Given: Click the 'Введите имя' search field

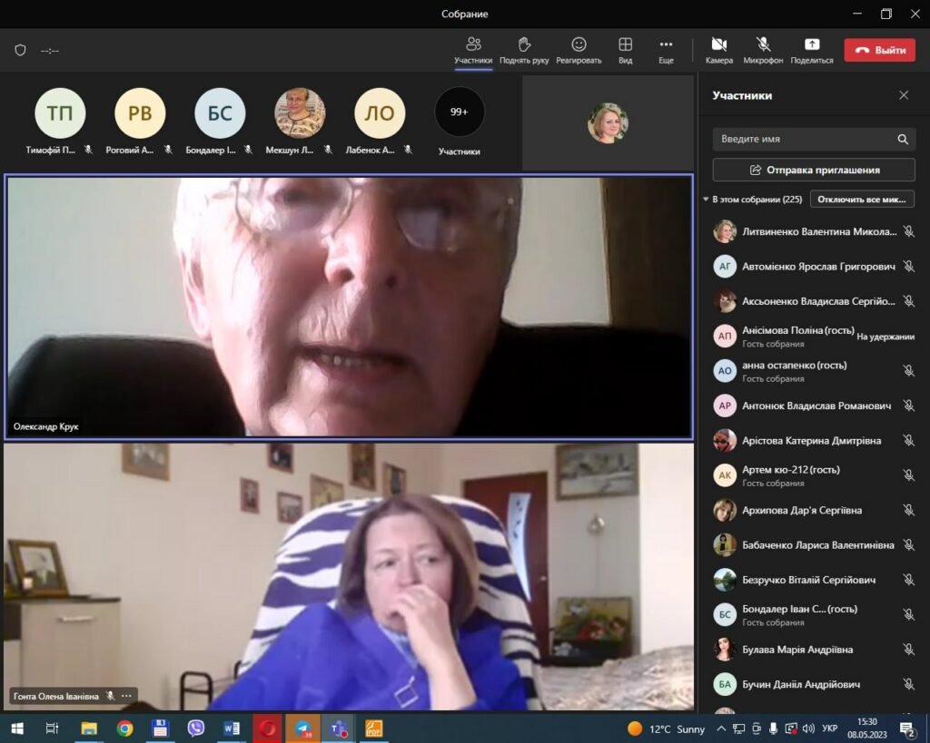Looking at the screenshot, I should point(804,140).
